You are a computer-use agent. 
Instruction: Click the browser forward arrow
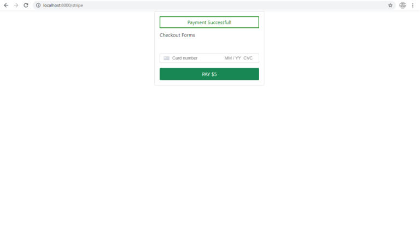[x=16, y=5]
